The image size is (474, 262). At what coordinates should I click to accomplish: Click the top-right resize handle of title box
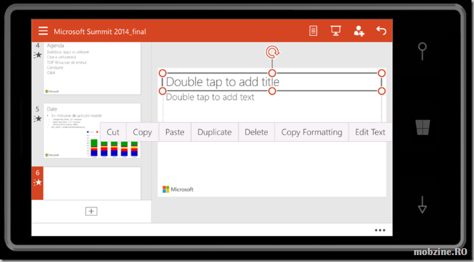click(382, 73)
